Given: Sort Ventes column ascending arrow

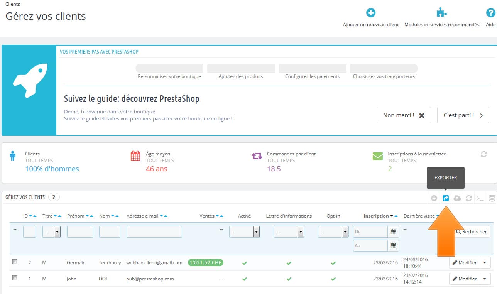Looking at the screenshot, I should pos(221,216).
